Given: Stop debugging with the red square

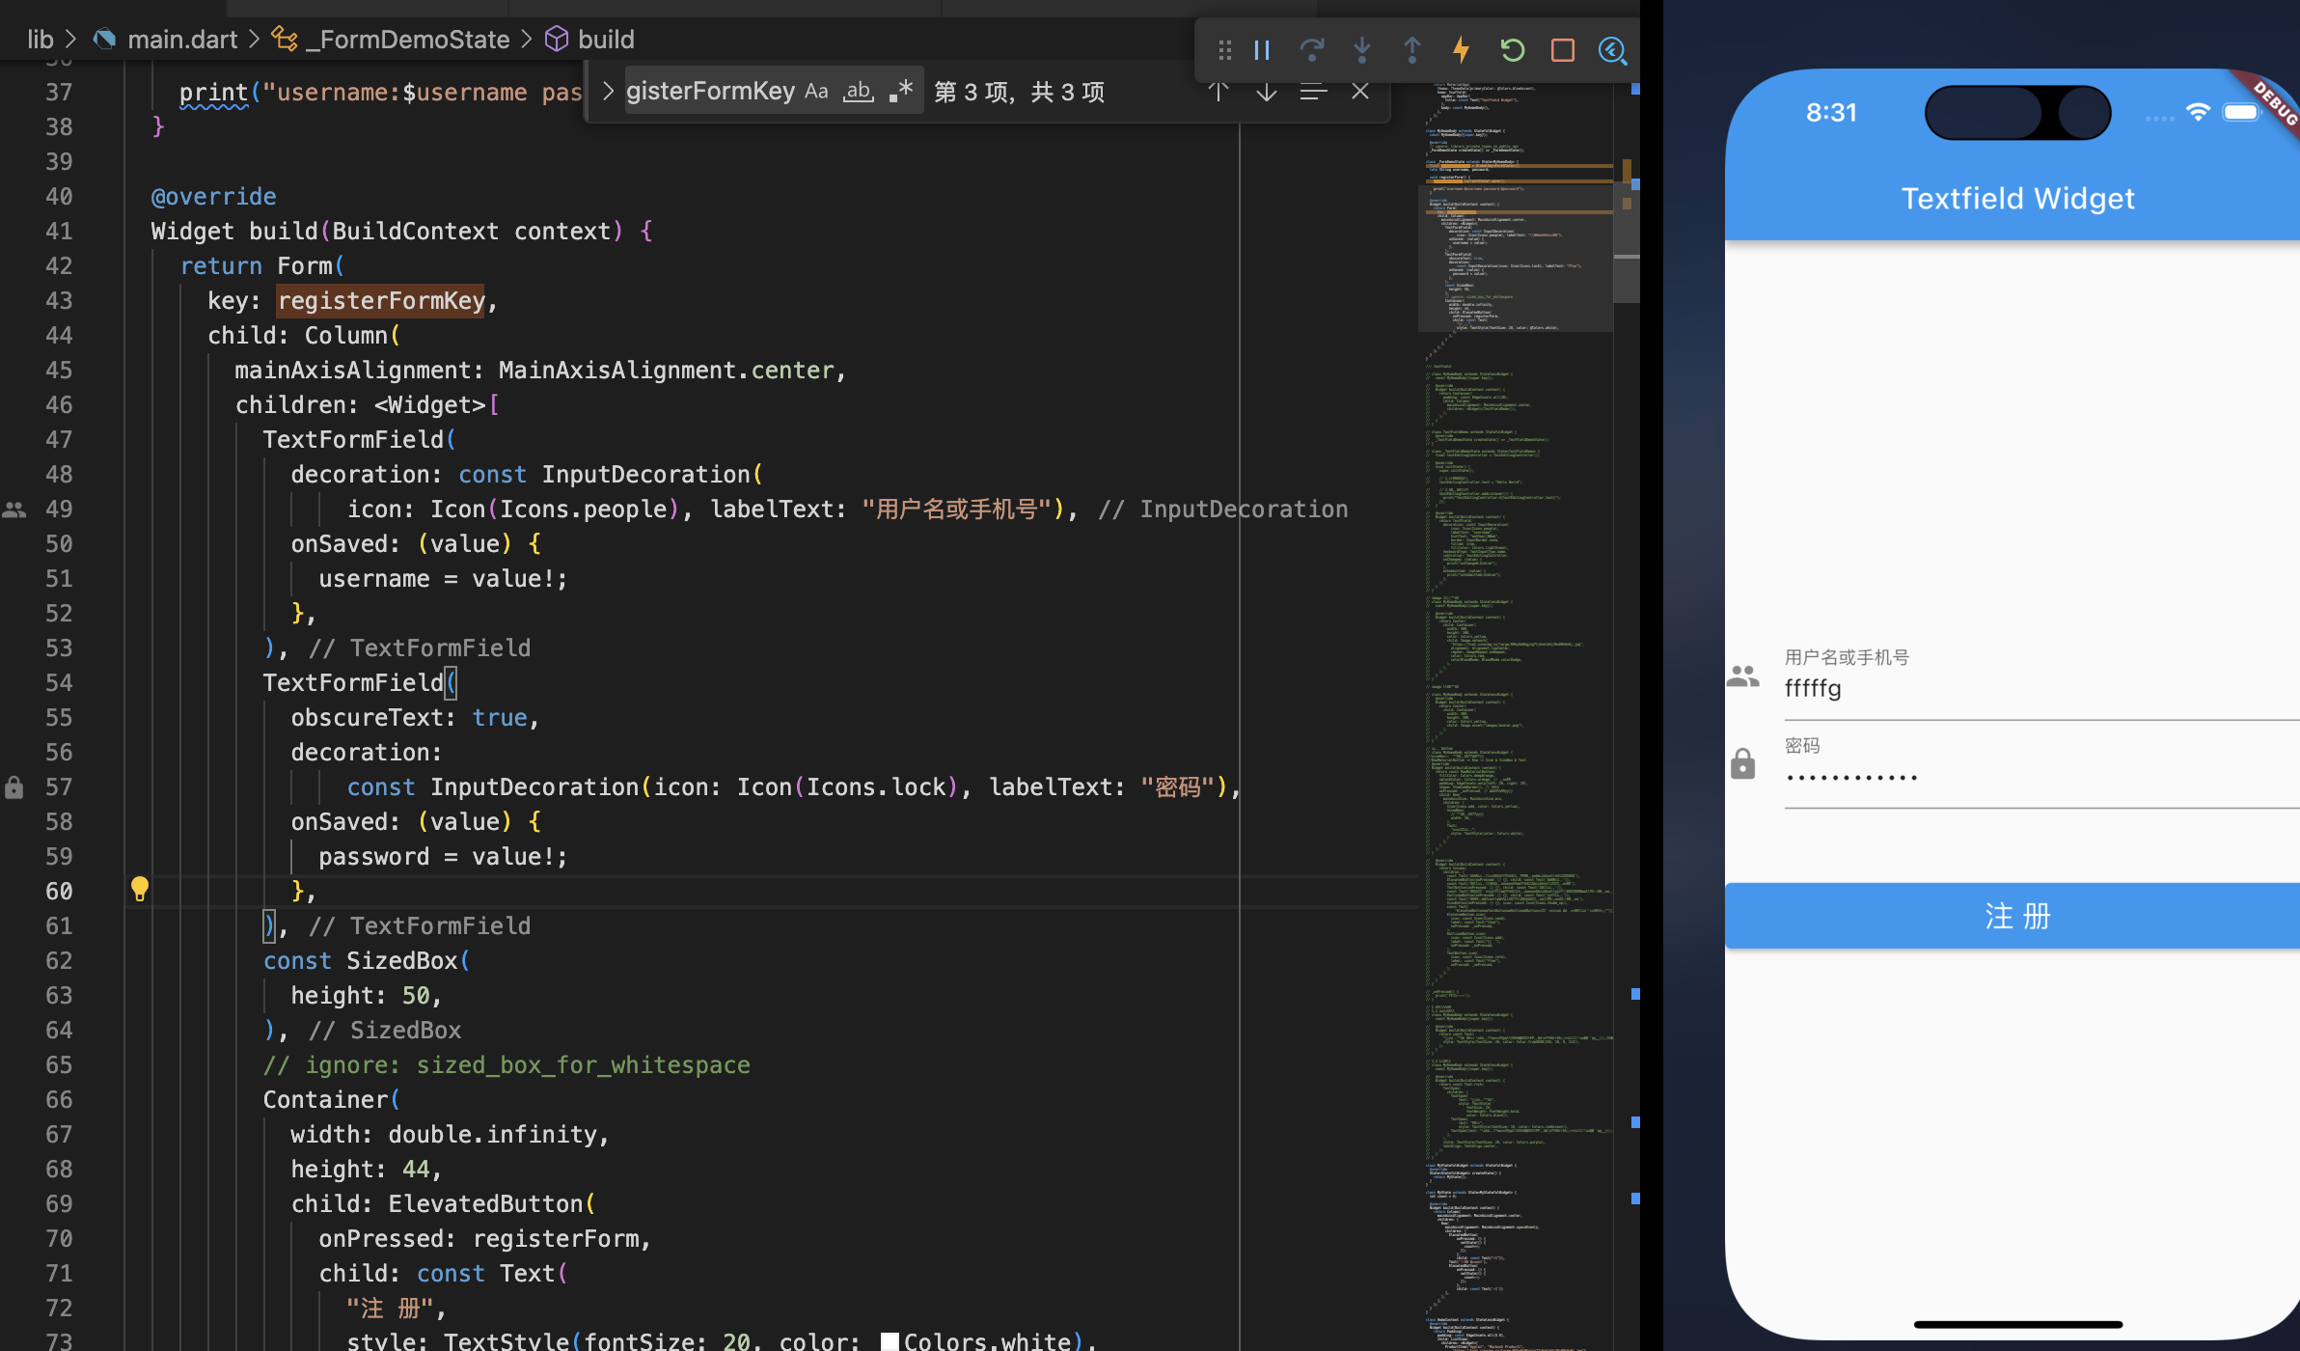Looking at the screenshot, I should point(1562,50).
